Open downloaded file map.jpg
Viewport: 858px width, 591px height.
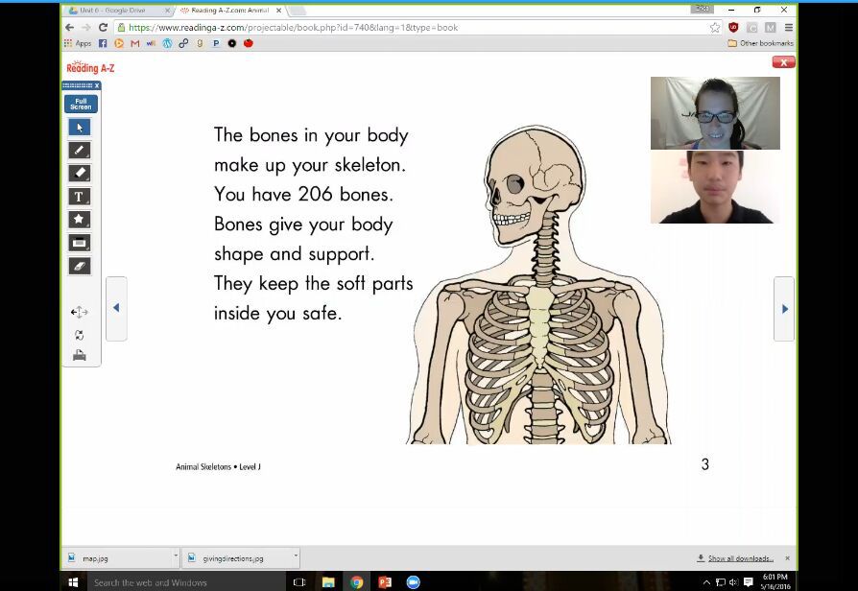116,558
